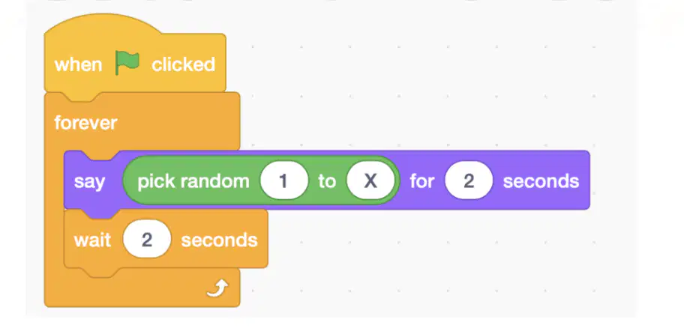Edit the wait block seconds value 2
The width and height of the screenshot is (684, 331).
pyautogui.click(x=147, y=239)
